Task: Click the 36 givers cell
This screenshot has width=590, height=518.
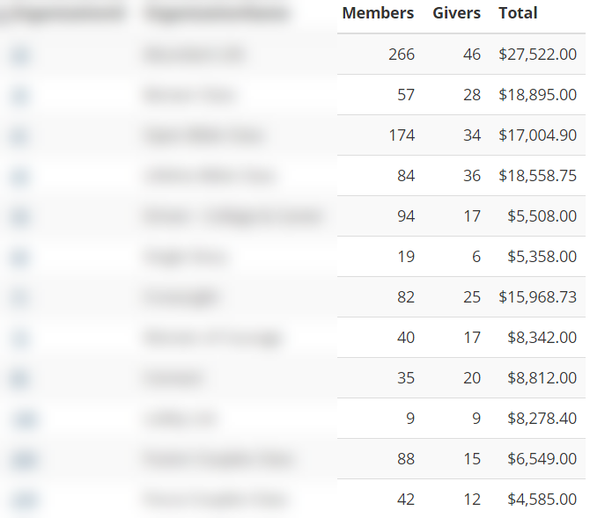Action: (x=472, y=176)
